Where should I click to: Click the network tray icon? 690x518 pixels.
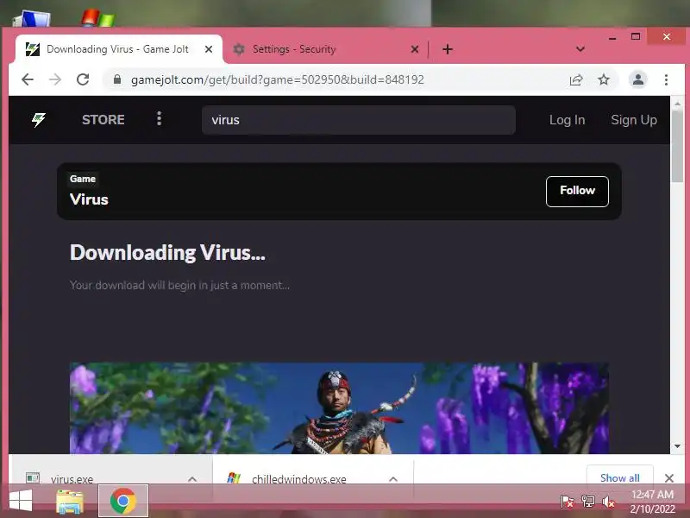tap(588, 502)
